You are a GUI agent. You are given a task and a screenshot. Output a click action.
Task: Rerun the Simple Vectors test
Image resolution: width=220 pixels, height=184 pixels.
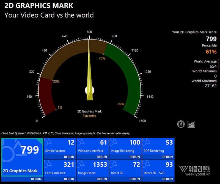pyautogui.click(x=69, y=157)
